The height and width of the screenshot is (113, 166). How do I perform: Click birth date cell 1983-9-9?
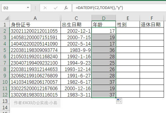[x=76, y=50]
